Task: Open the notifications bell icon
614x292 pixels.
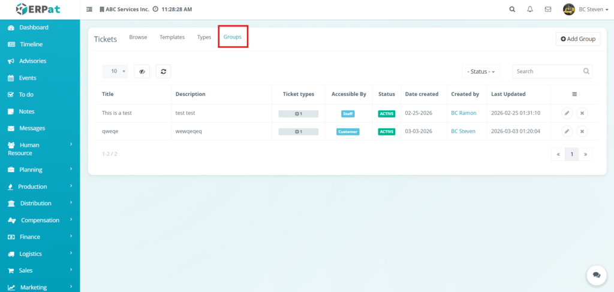Action: 529,10
